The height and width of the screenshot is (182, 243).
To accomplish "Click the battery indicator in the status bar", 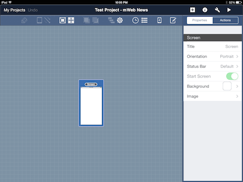I will (239, 2).
